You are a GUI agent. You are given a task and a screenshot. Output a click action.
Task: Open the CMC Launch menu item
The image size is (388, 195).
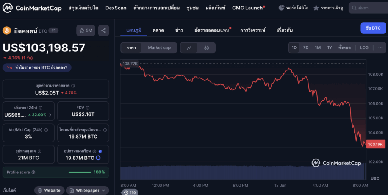(248, 8)
